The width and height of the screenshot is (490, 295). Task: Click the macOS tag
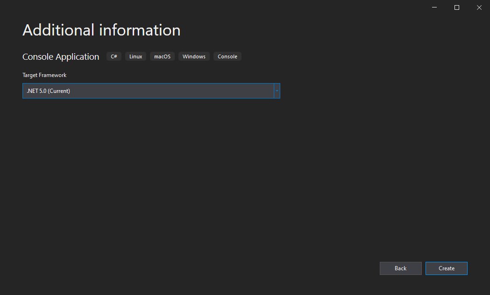point(162,56)
